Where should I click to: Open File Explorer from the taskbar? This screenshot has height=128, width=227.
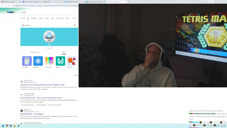(15, 126)
